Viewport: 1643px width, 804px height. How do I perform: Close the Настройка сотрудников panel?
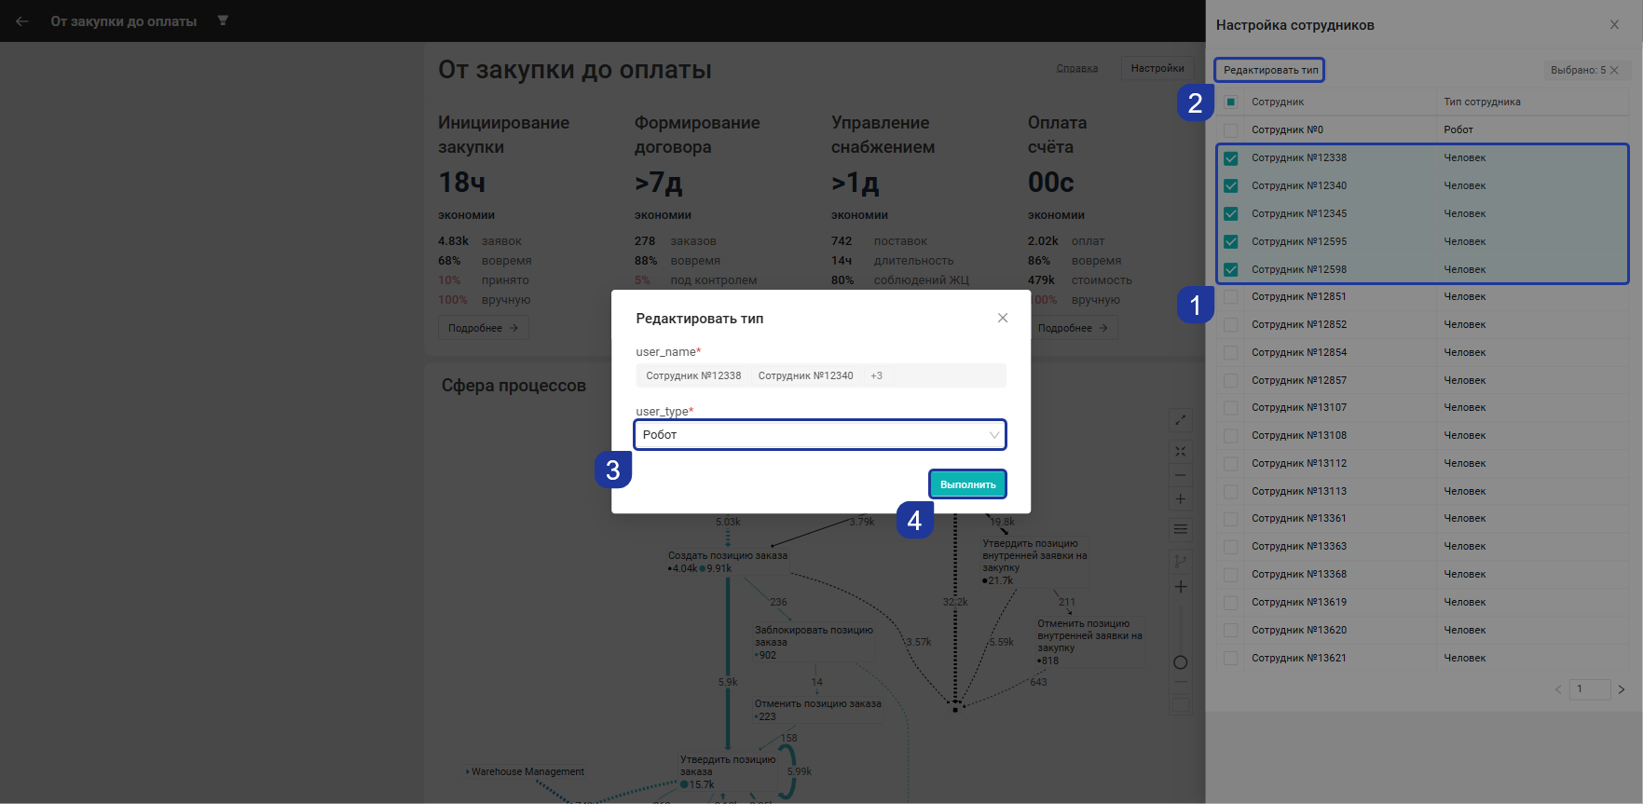coord(1614,25)
